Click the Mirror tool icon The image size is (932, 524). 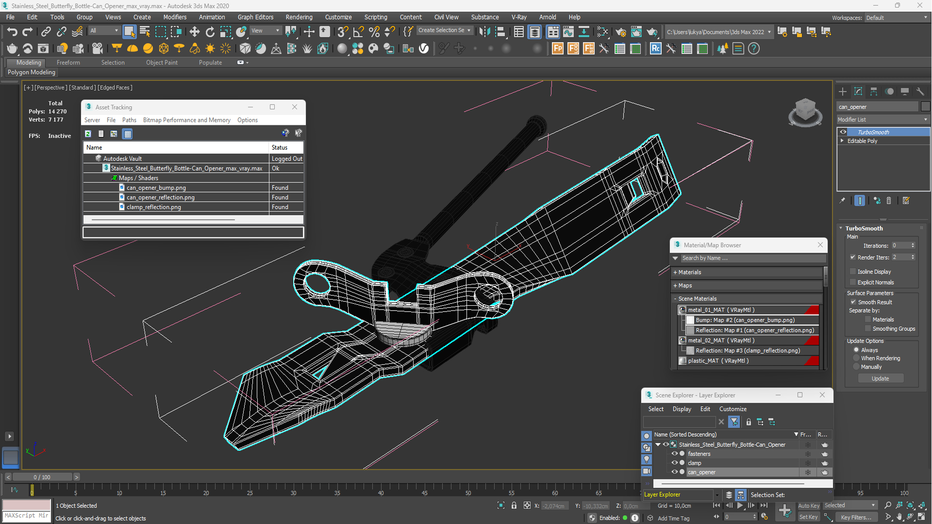484,32
